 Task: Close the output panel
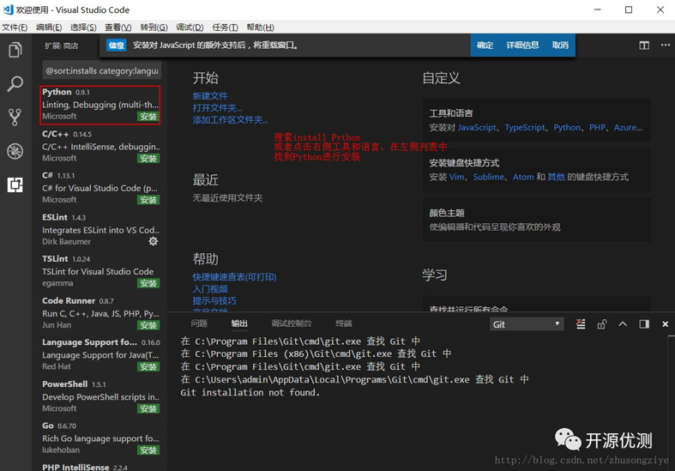pos(665,324)
